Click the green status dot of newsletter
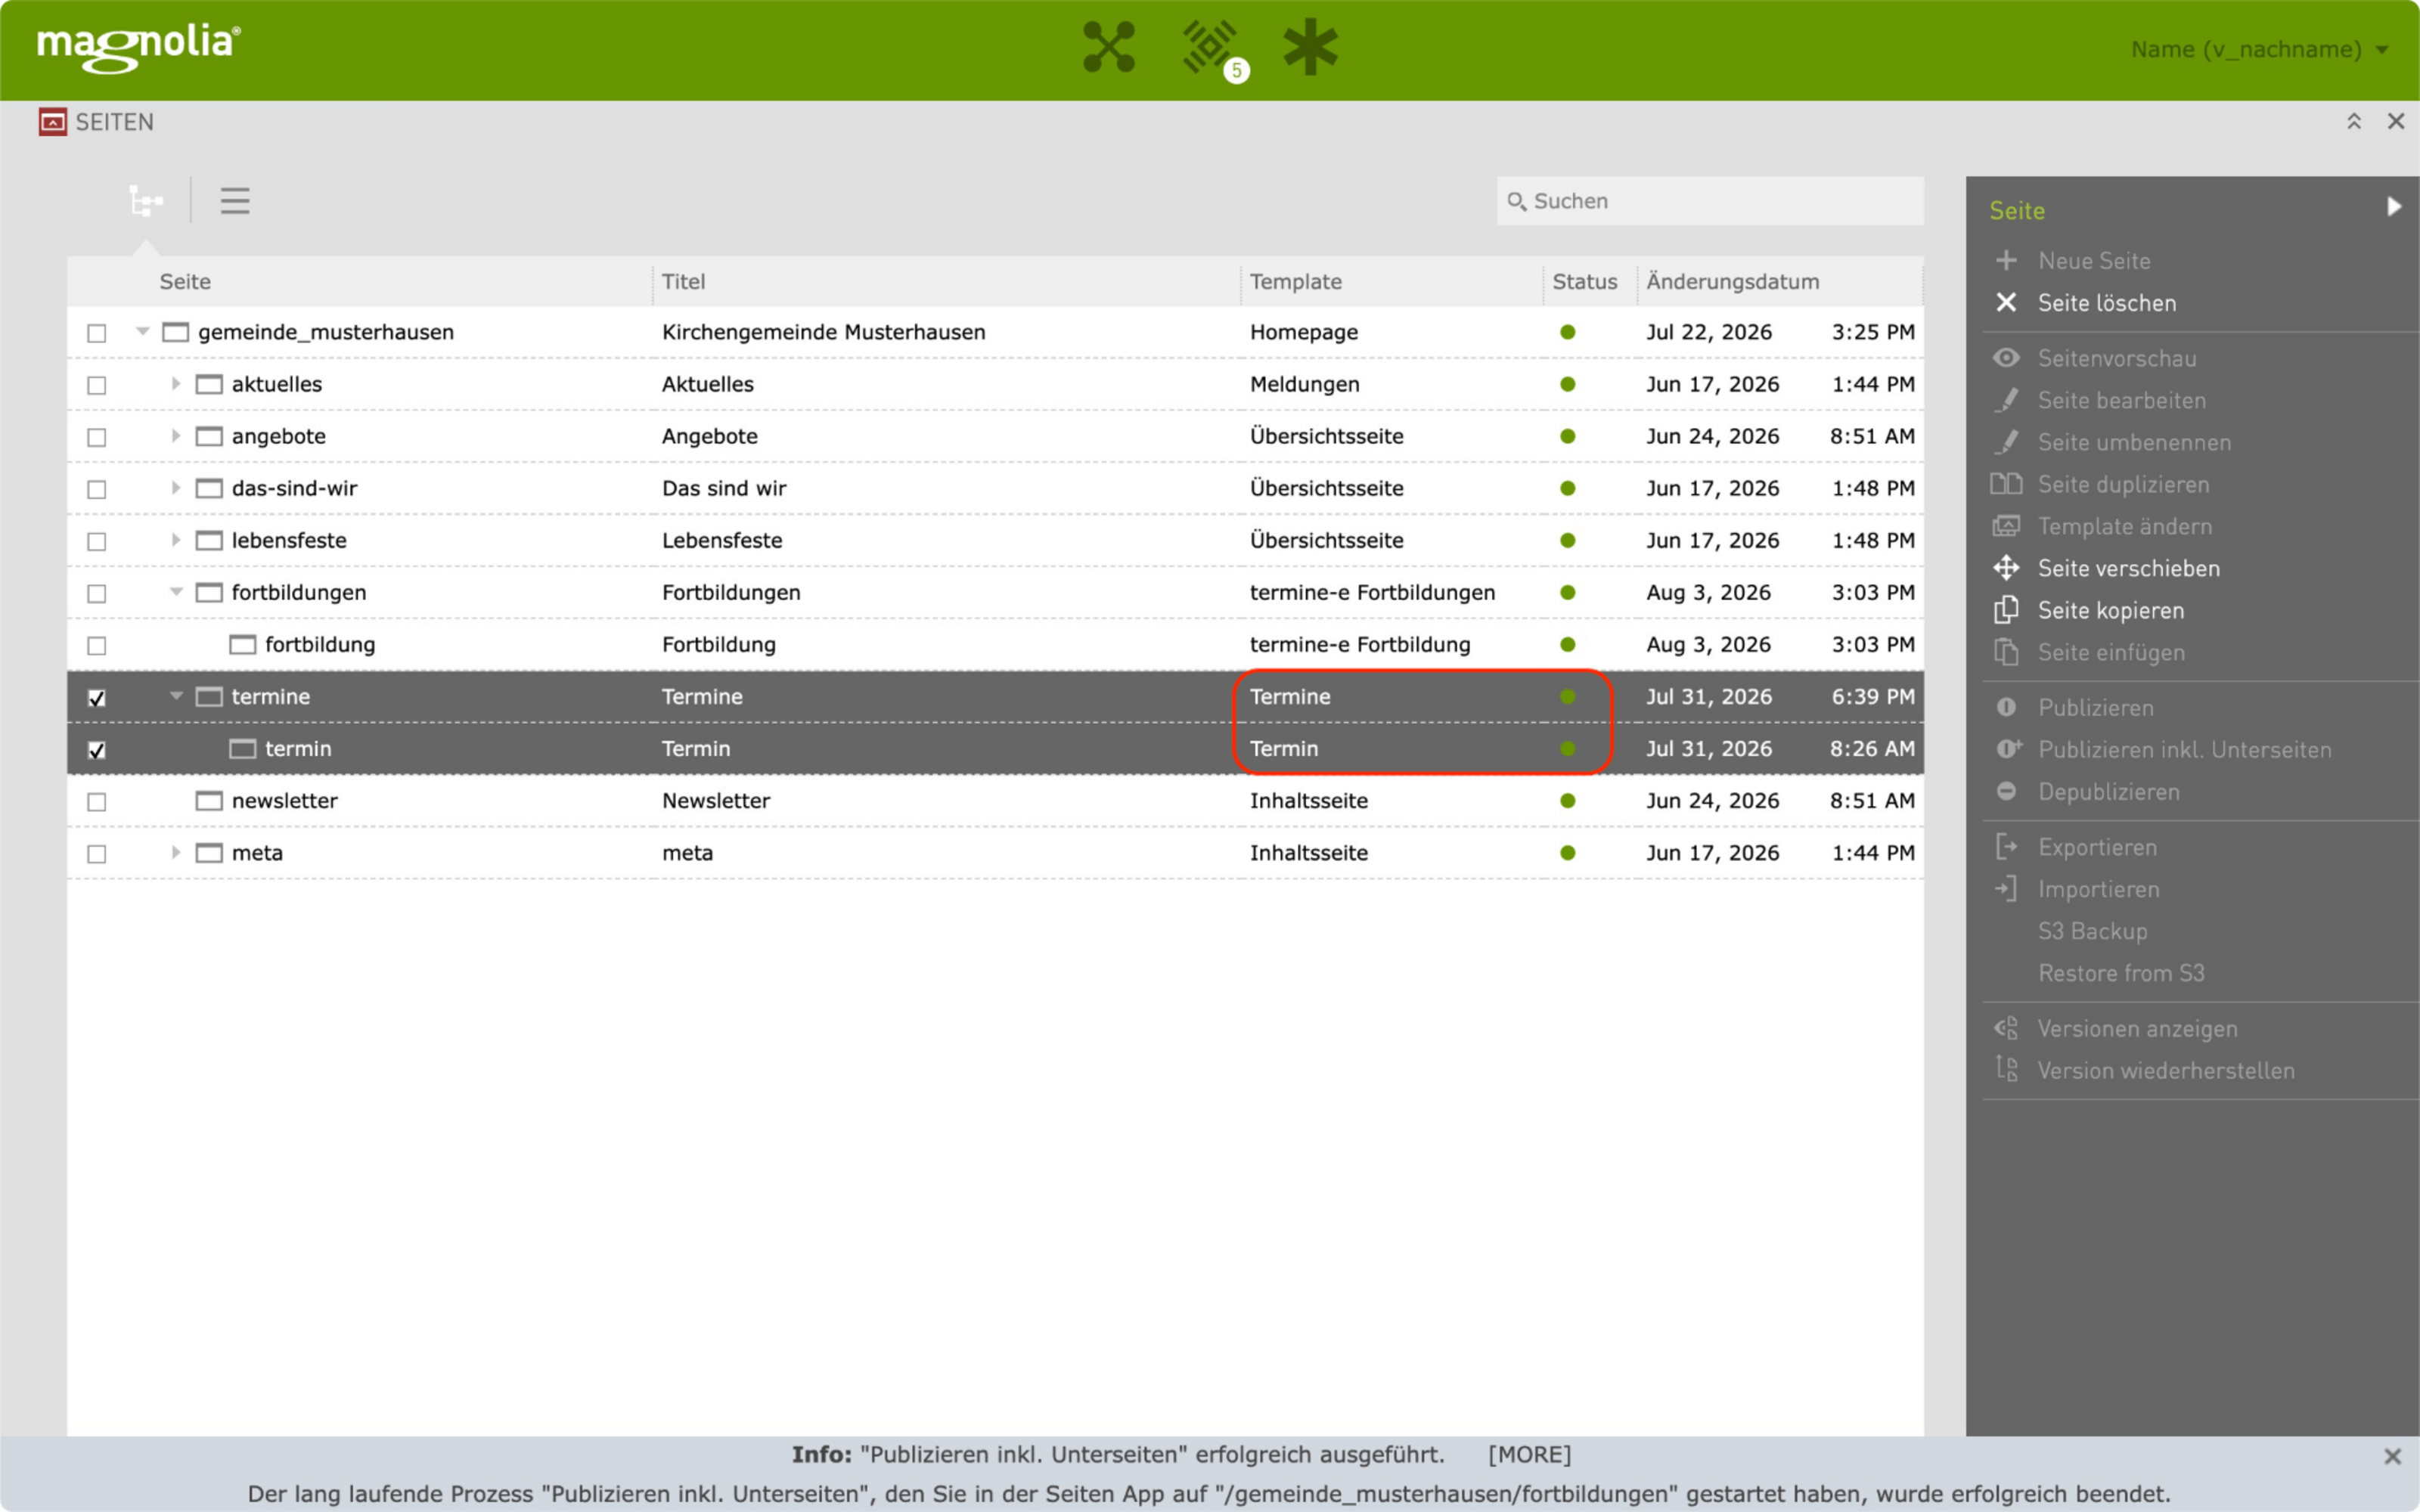Screen dimensions: 2420x1512 (1567, 801)
